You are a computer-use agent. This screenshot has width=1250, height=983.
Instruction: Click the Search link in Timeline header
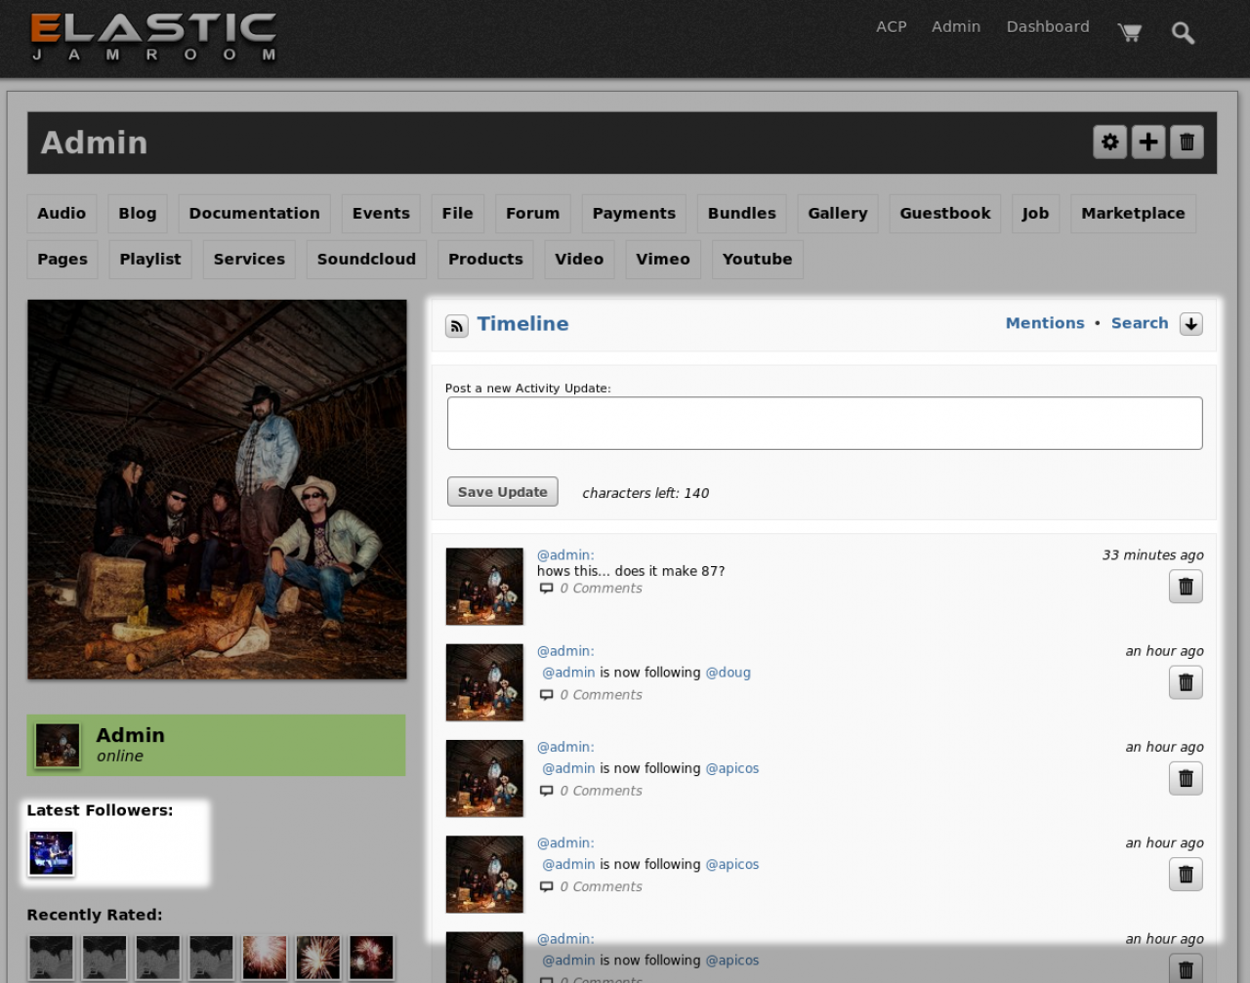(1140, 323)
